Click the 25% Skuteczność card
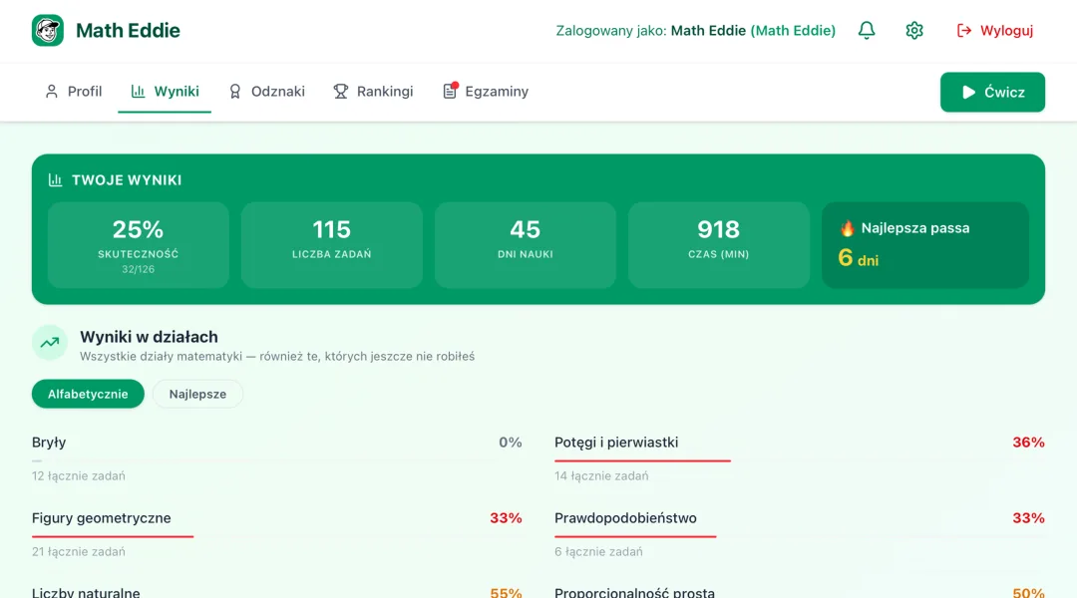Viewport: 1077px width, 598px height. tap(138, 245)
